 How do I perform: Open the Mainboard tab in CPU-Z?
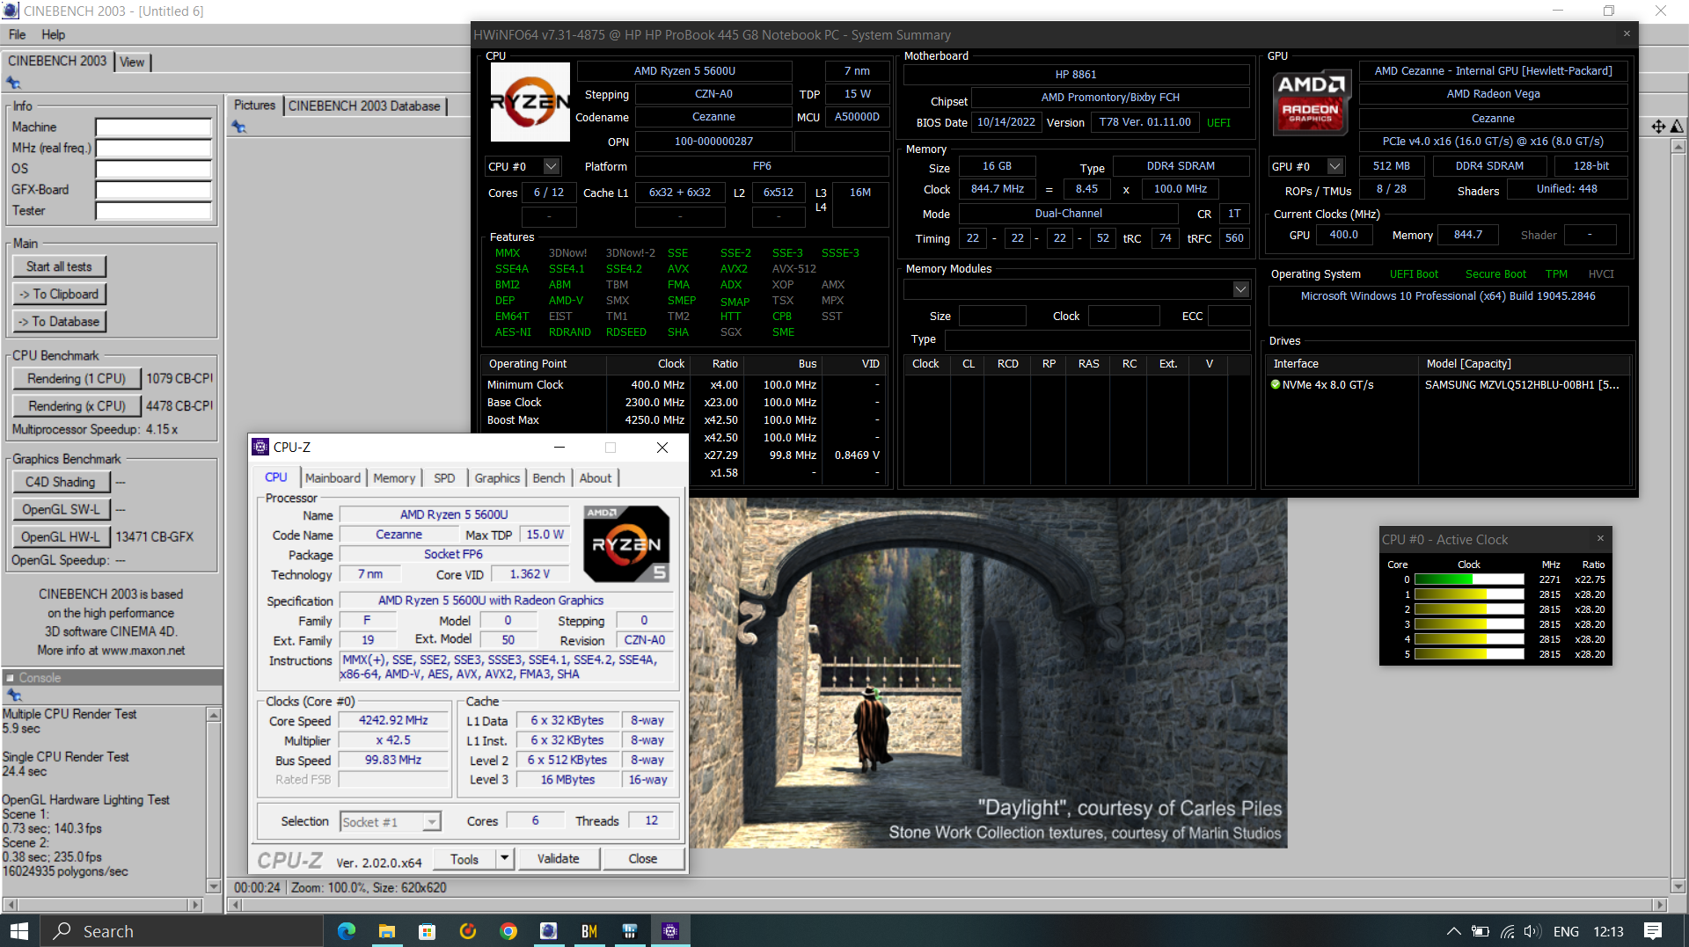pyautogui.click(x=333, y=477)
